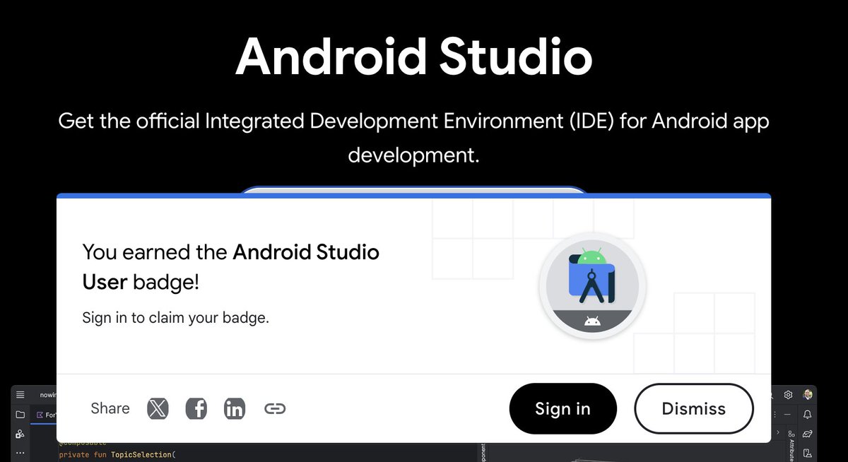Click the IDE description paragraph under the heading

pyautogui.click(x=414, y=138)
